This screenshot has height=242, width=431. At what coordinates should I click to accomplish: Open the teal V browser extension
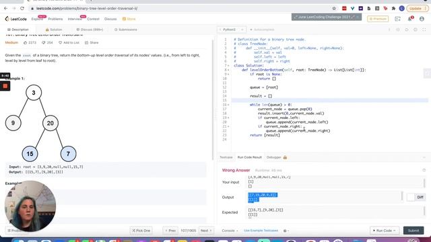352,9
